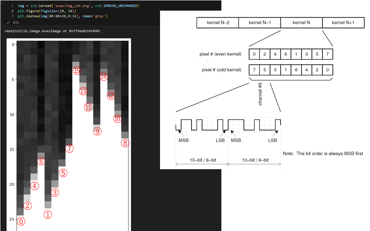Click the bit order note text
The image size is (370, 231).
tap(322, 153)
